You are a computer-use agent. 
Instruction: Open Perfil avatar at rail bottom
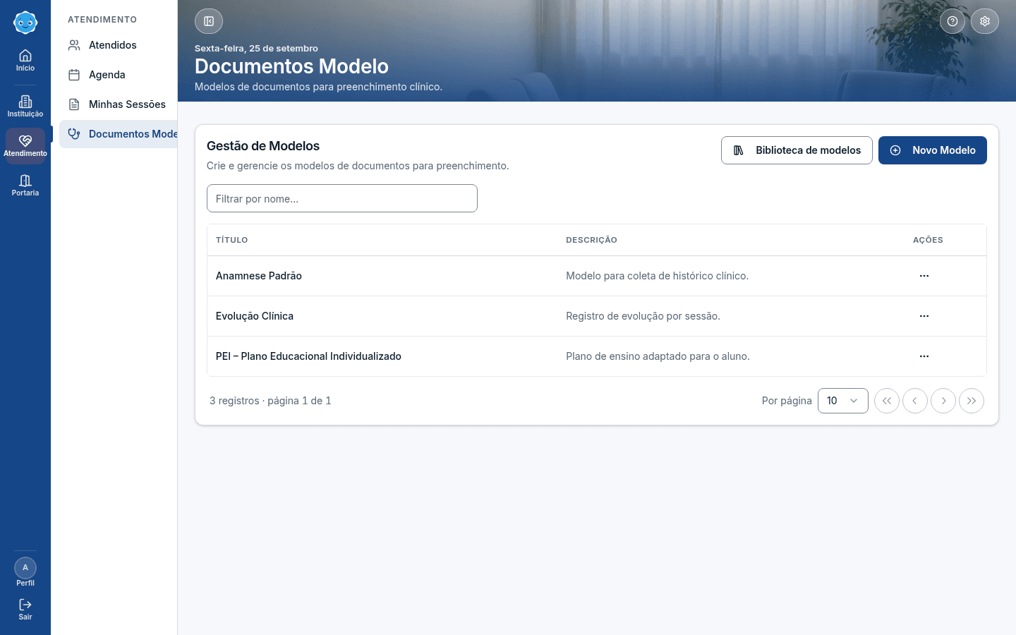tap(25, 572)
